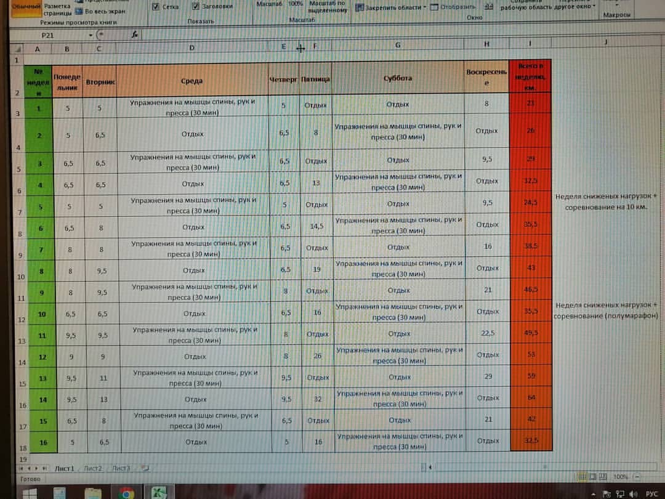Click the zoom out minus button
665x499 pixels.
coord(637,477)
